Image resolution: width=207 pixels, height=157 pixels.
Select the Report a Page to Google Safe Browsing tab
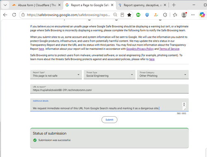90,5
